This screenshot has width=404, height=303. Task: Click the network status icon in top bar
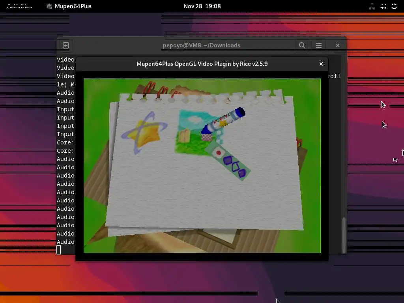[372, 6]
